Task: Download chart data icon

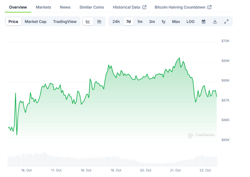Action: tap(215, 21)
